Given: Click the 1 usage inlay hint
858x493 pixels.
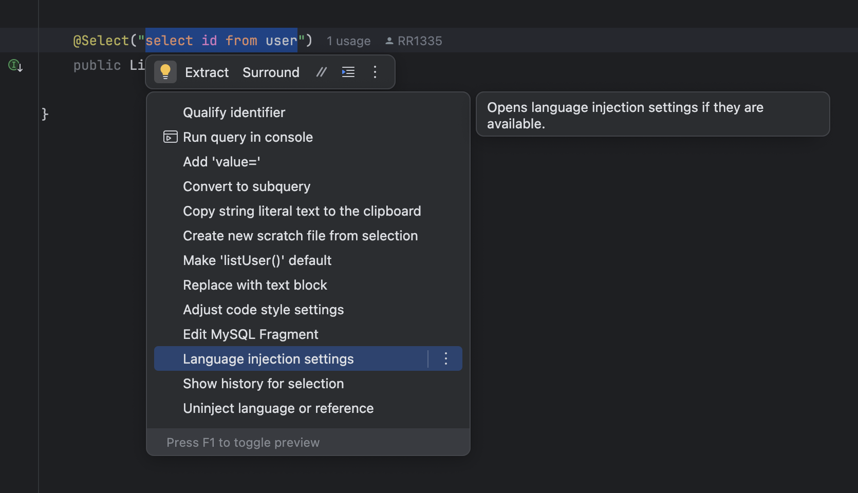Looking at the screenshot, I should click(348, 41).
